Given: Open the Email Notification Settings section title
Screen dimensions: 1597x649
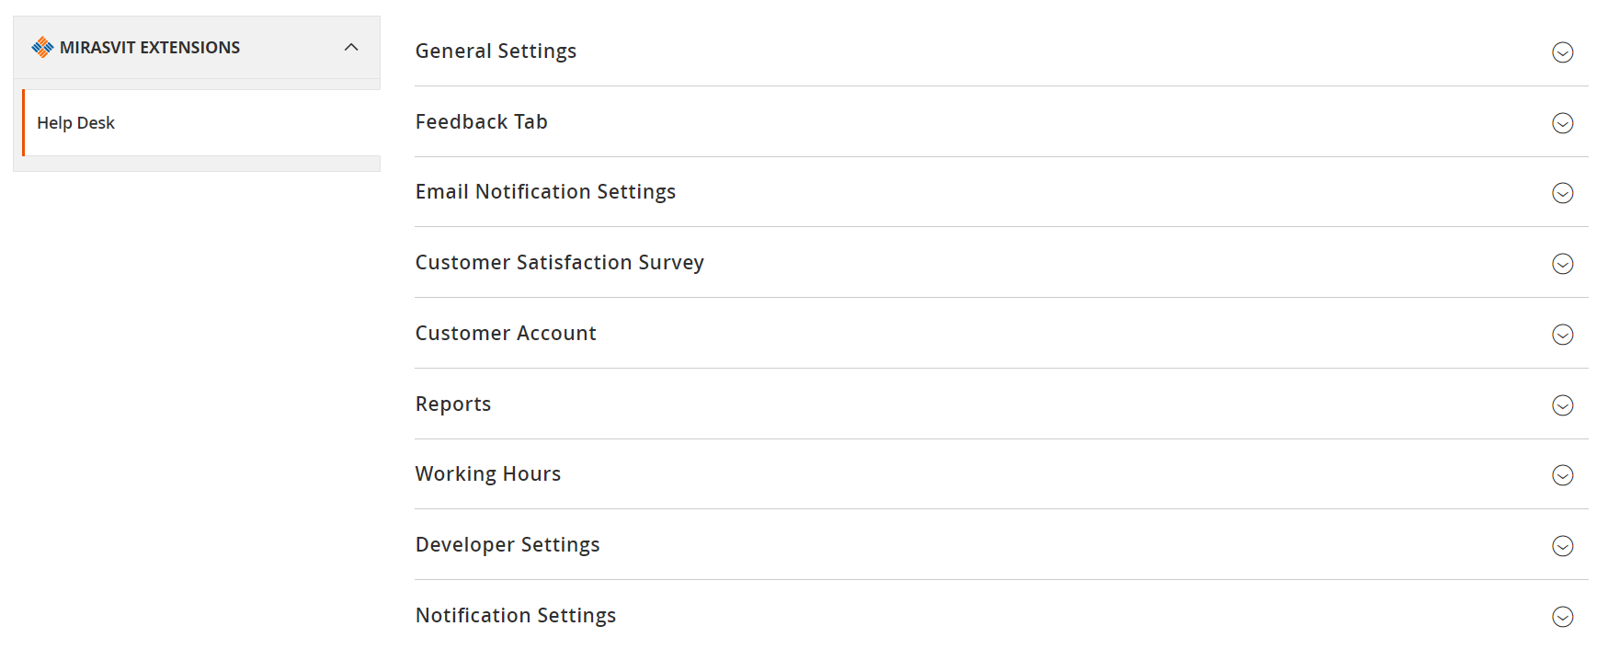Looking at the screenshot, I should (545, 192).
